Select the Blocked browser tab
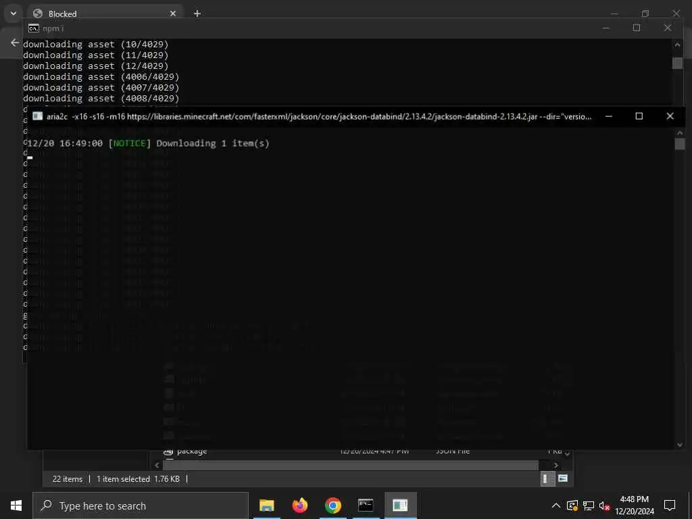692x519 pixels. 105,14
